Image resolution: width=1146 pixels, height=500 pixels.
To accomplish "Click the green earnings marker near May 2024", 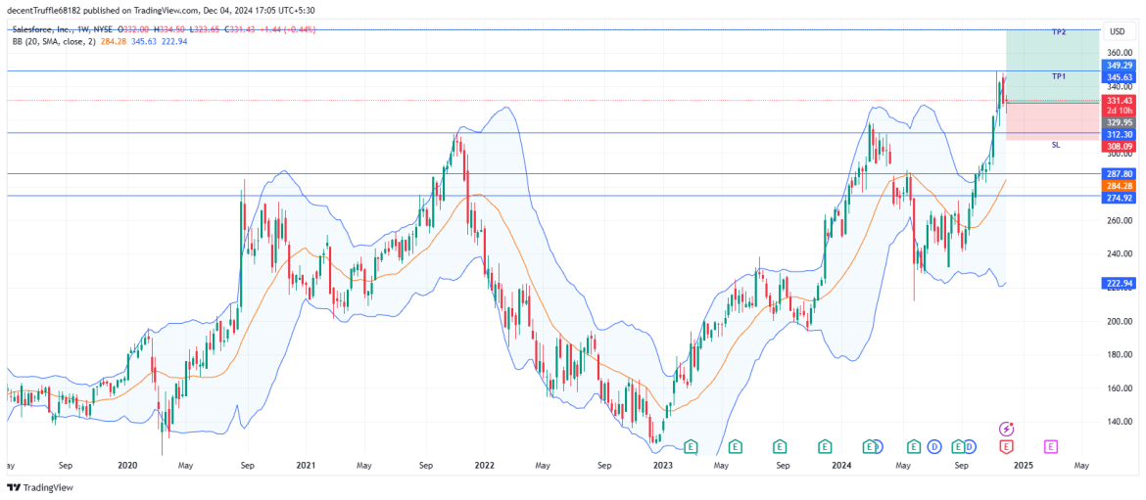I will [913, 447].
